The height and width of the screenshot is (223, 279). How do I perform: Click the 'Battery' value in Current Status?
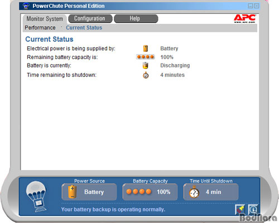[169, 49]
